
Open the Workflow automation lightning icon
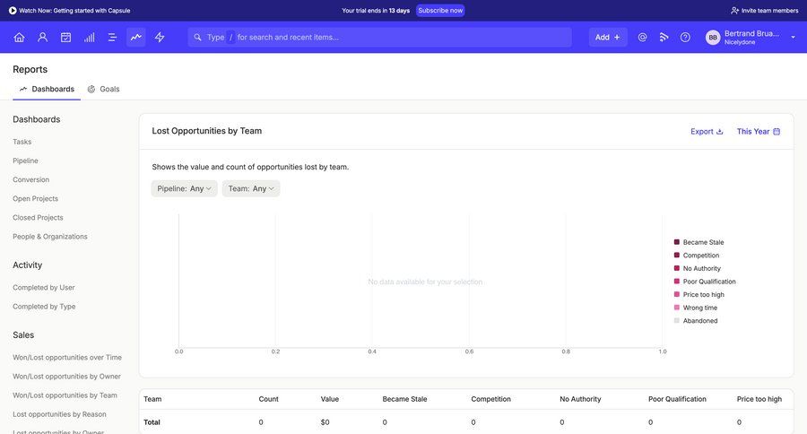pyautogui.click(x=160, y=37)
